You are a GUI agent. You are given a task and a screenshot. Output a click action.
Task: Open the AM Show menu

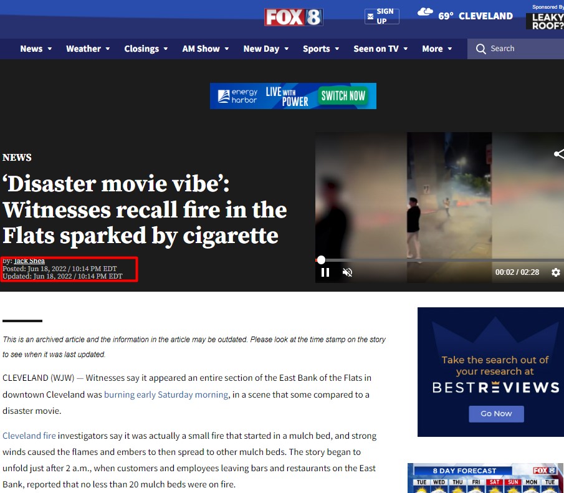[x=206, y=49]
